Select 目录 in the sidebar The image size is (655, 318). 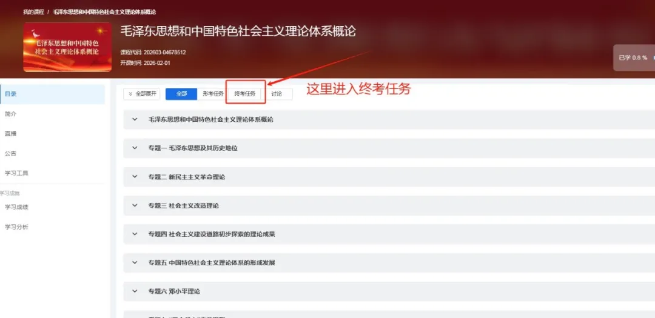click(52, 94)
